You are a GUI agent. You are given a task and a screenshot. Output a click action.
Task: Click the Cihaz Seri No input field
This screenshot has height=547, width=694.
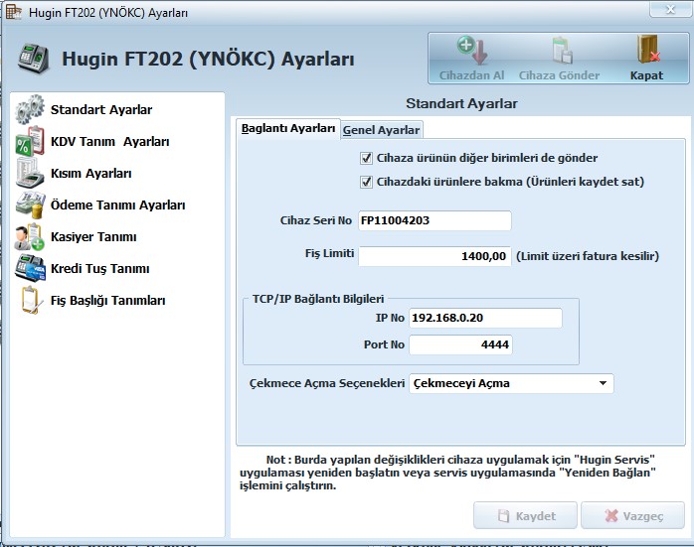434,220
